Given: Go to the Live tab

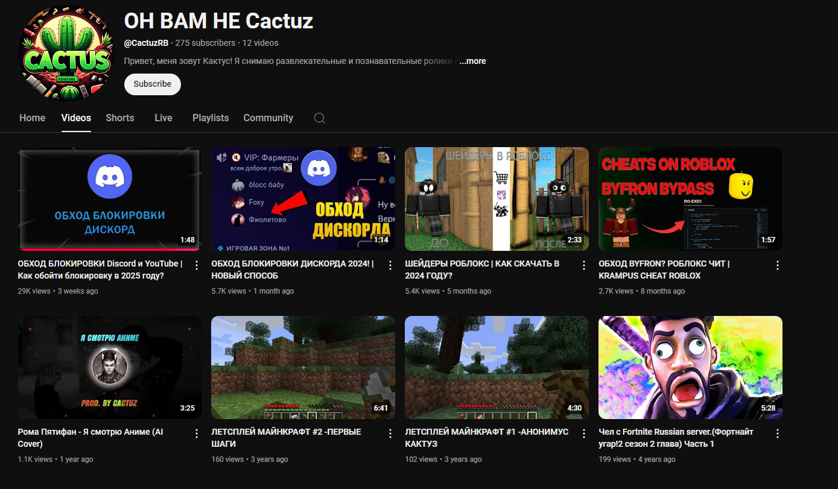Looking at the screenshot, I should click(x=163, y=118).
